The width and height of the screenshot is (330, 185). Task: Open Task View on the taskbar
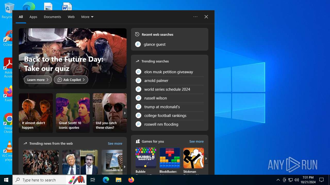pyautogui.click(x=93, y=180)
